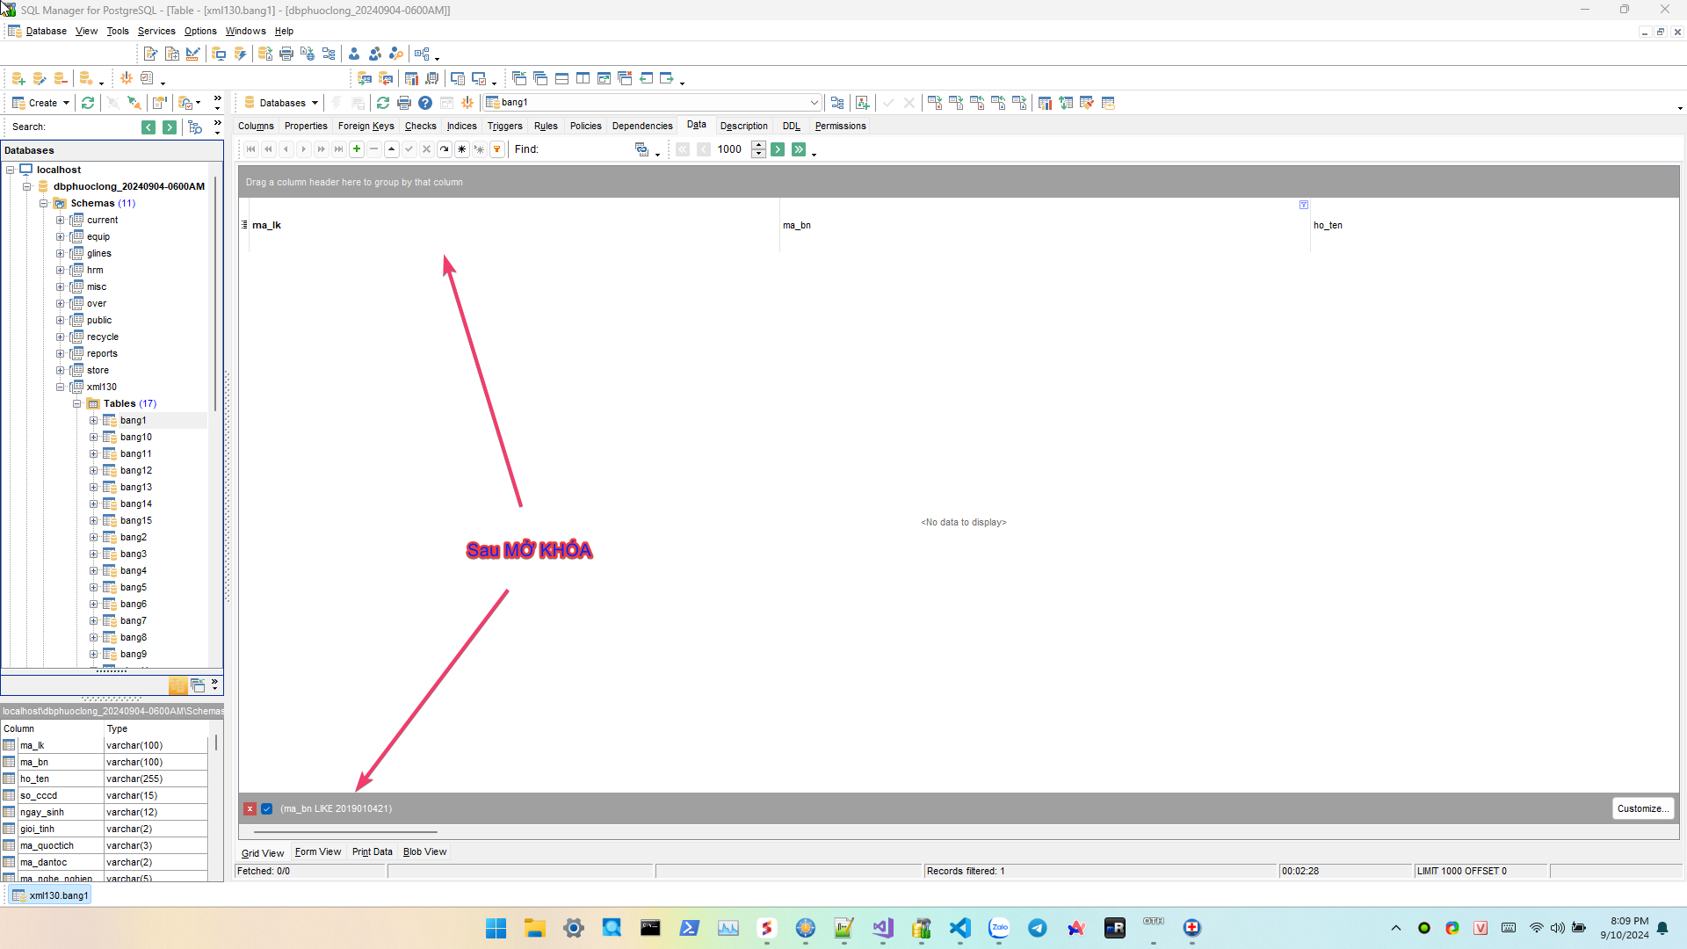Screen dimensions: 1687x949
Task: Open Telegram from the taskbar
Action: 1038,928
